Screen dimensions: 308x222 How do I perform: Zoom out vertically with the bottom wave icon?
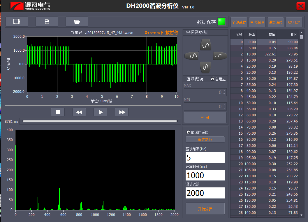(205, 67)
